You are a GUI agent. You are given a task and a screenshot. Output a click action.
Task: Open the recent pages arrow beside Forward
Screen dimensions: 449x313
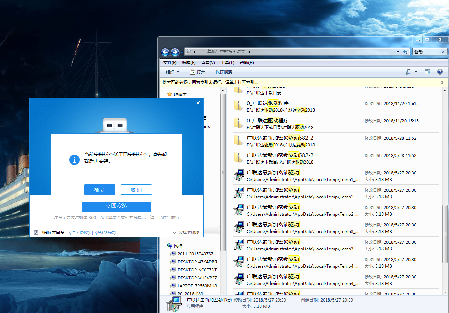coord(182,52)
